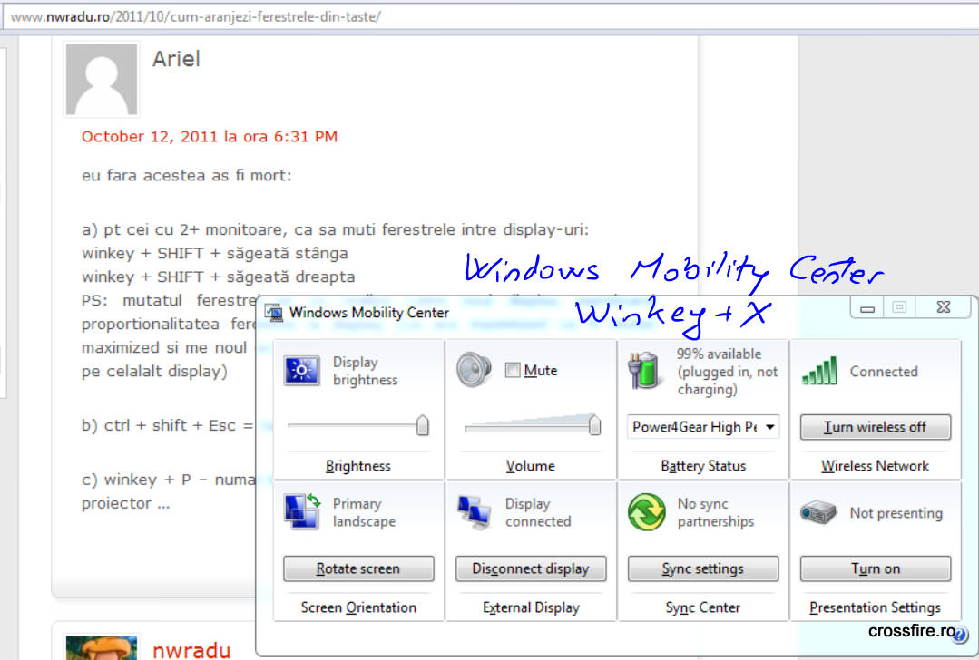This screenshot has width=979, height=660.
Task: Click nwradu's avatar thumbnail
Action: click(101, 647)
